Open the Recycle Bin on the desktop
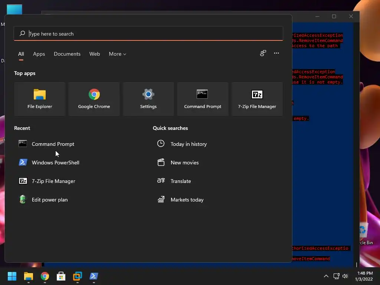 pyautogui.click(x=366, y=233)
